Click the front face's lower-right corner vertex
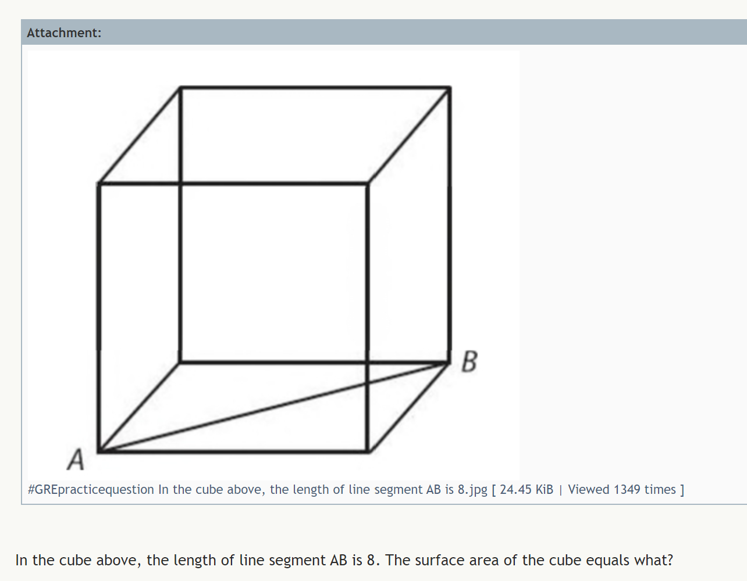The height and width of the screenshot is (581, 747). (368, 450)
